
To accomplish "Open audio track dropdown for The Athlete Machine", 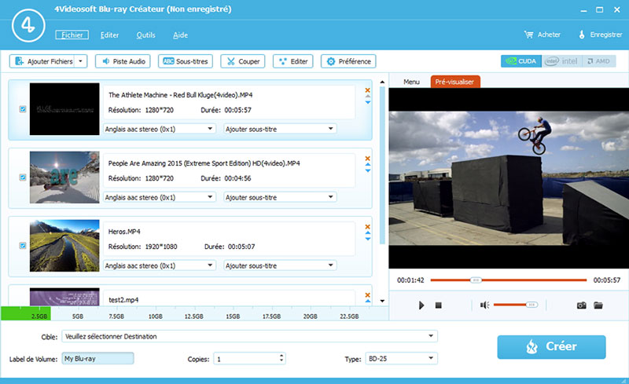I will pos(160,129).
